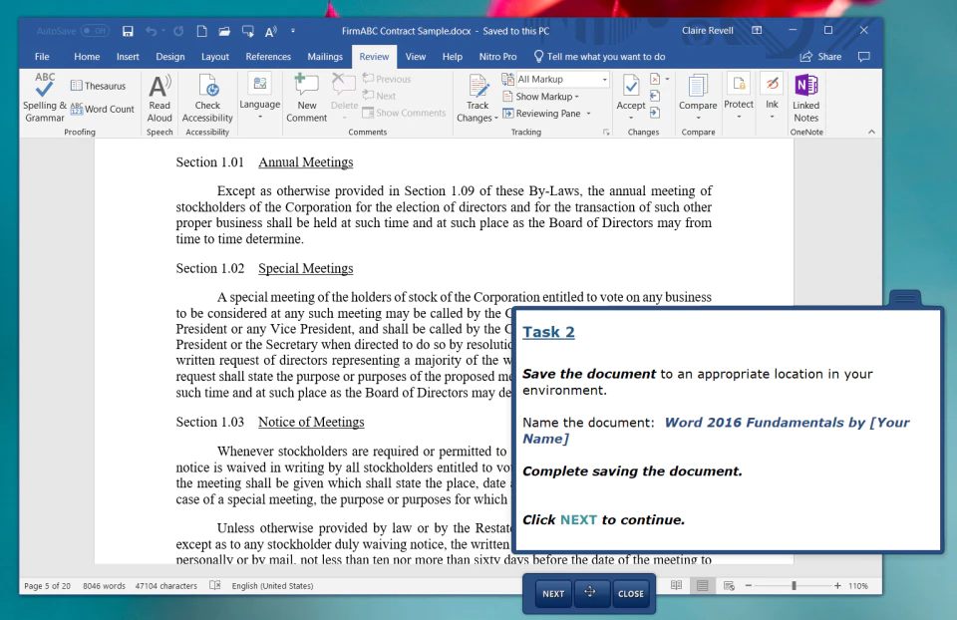Run Check Accessibility
Screen dimensions: 957x620
pyautogui.click(x=207, y=99)
